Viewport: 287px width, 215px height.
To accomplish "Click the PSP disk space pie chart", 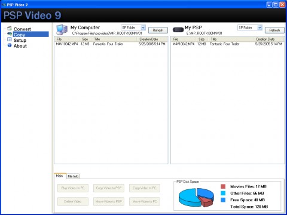I will pyautogui.click(x=196, y=197).
